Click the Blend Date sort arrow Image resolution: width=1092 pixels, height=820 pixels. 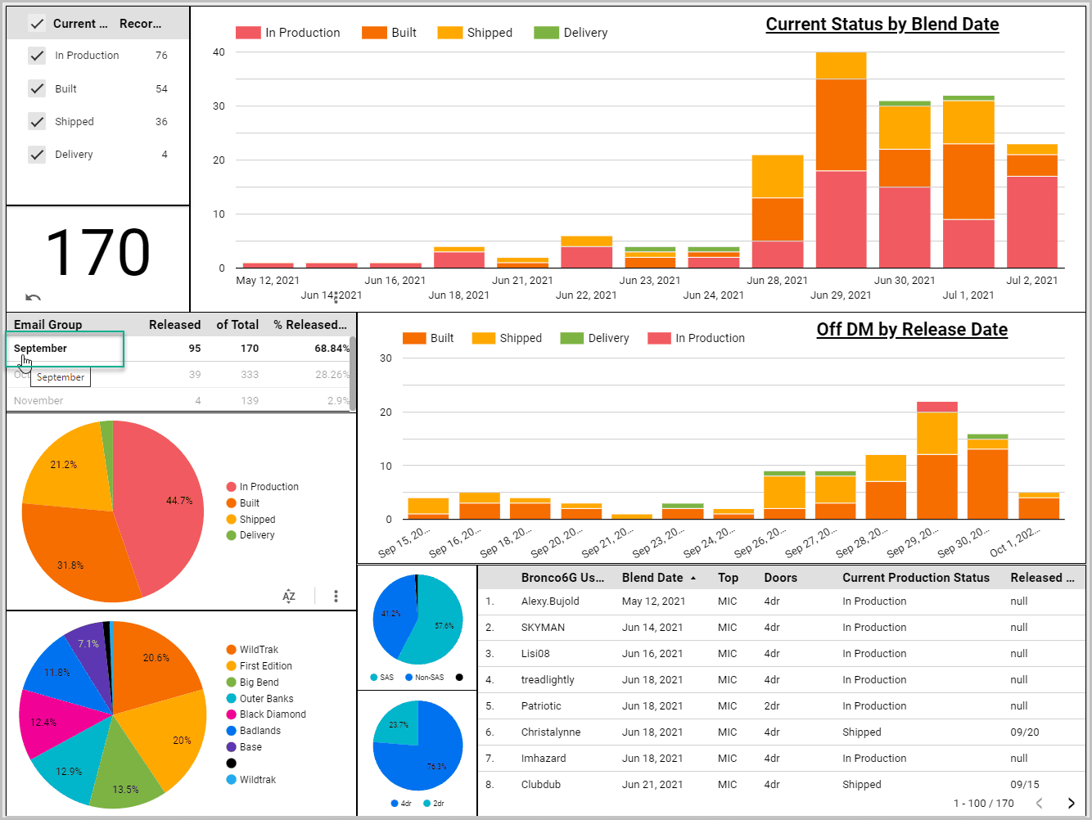pyautogui.click(x=693, y=578)
